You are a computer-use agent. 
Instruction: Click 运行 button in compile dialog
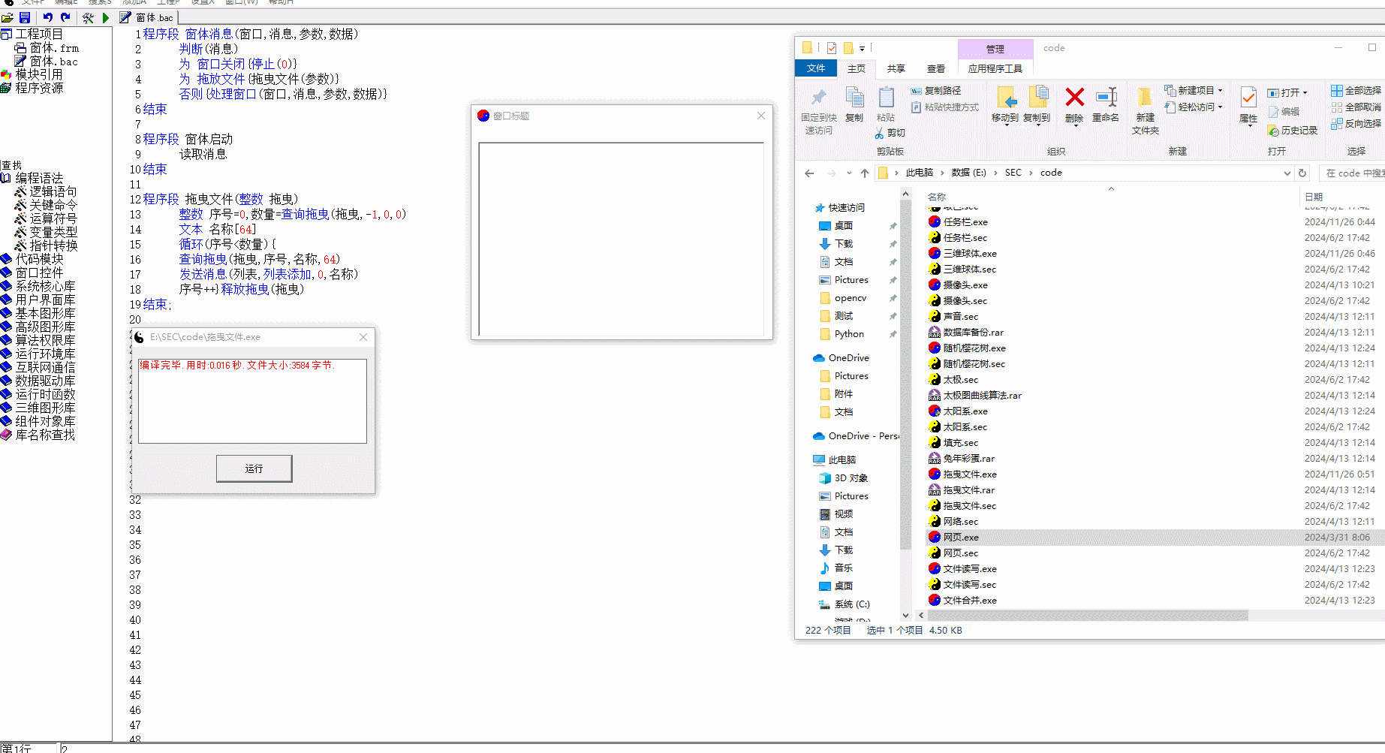tap(254, 468)
